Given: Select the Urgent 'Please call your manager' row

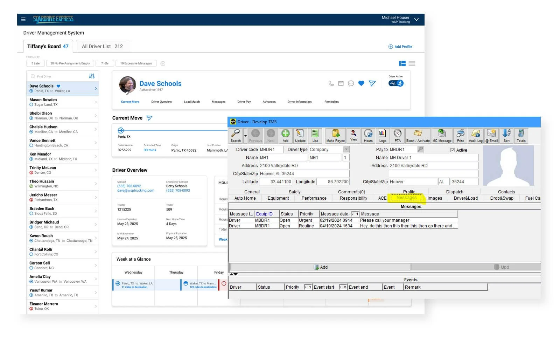Looking at the screenshot, I should click(343, 220).
